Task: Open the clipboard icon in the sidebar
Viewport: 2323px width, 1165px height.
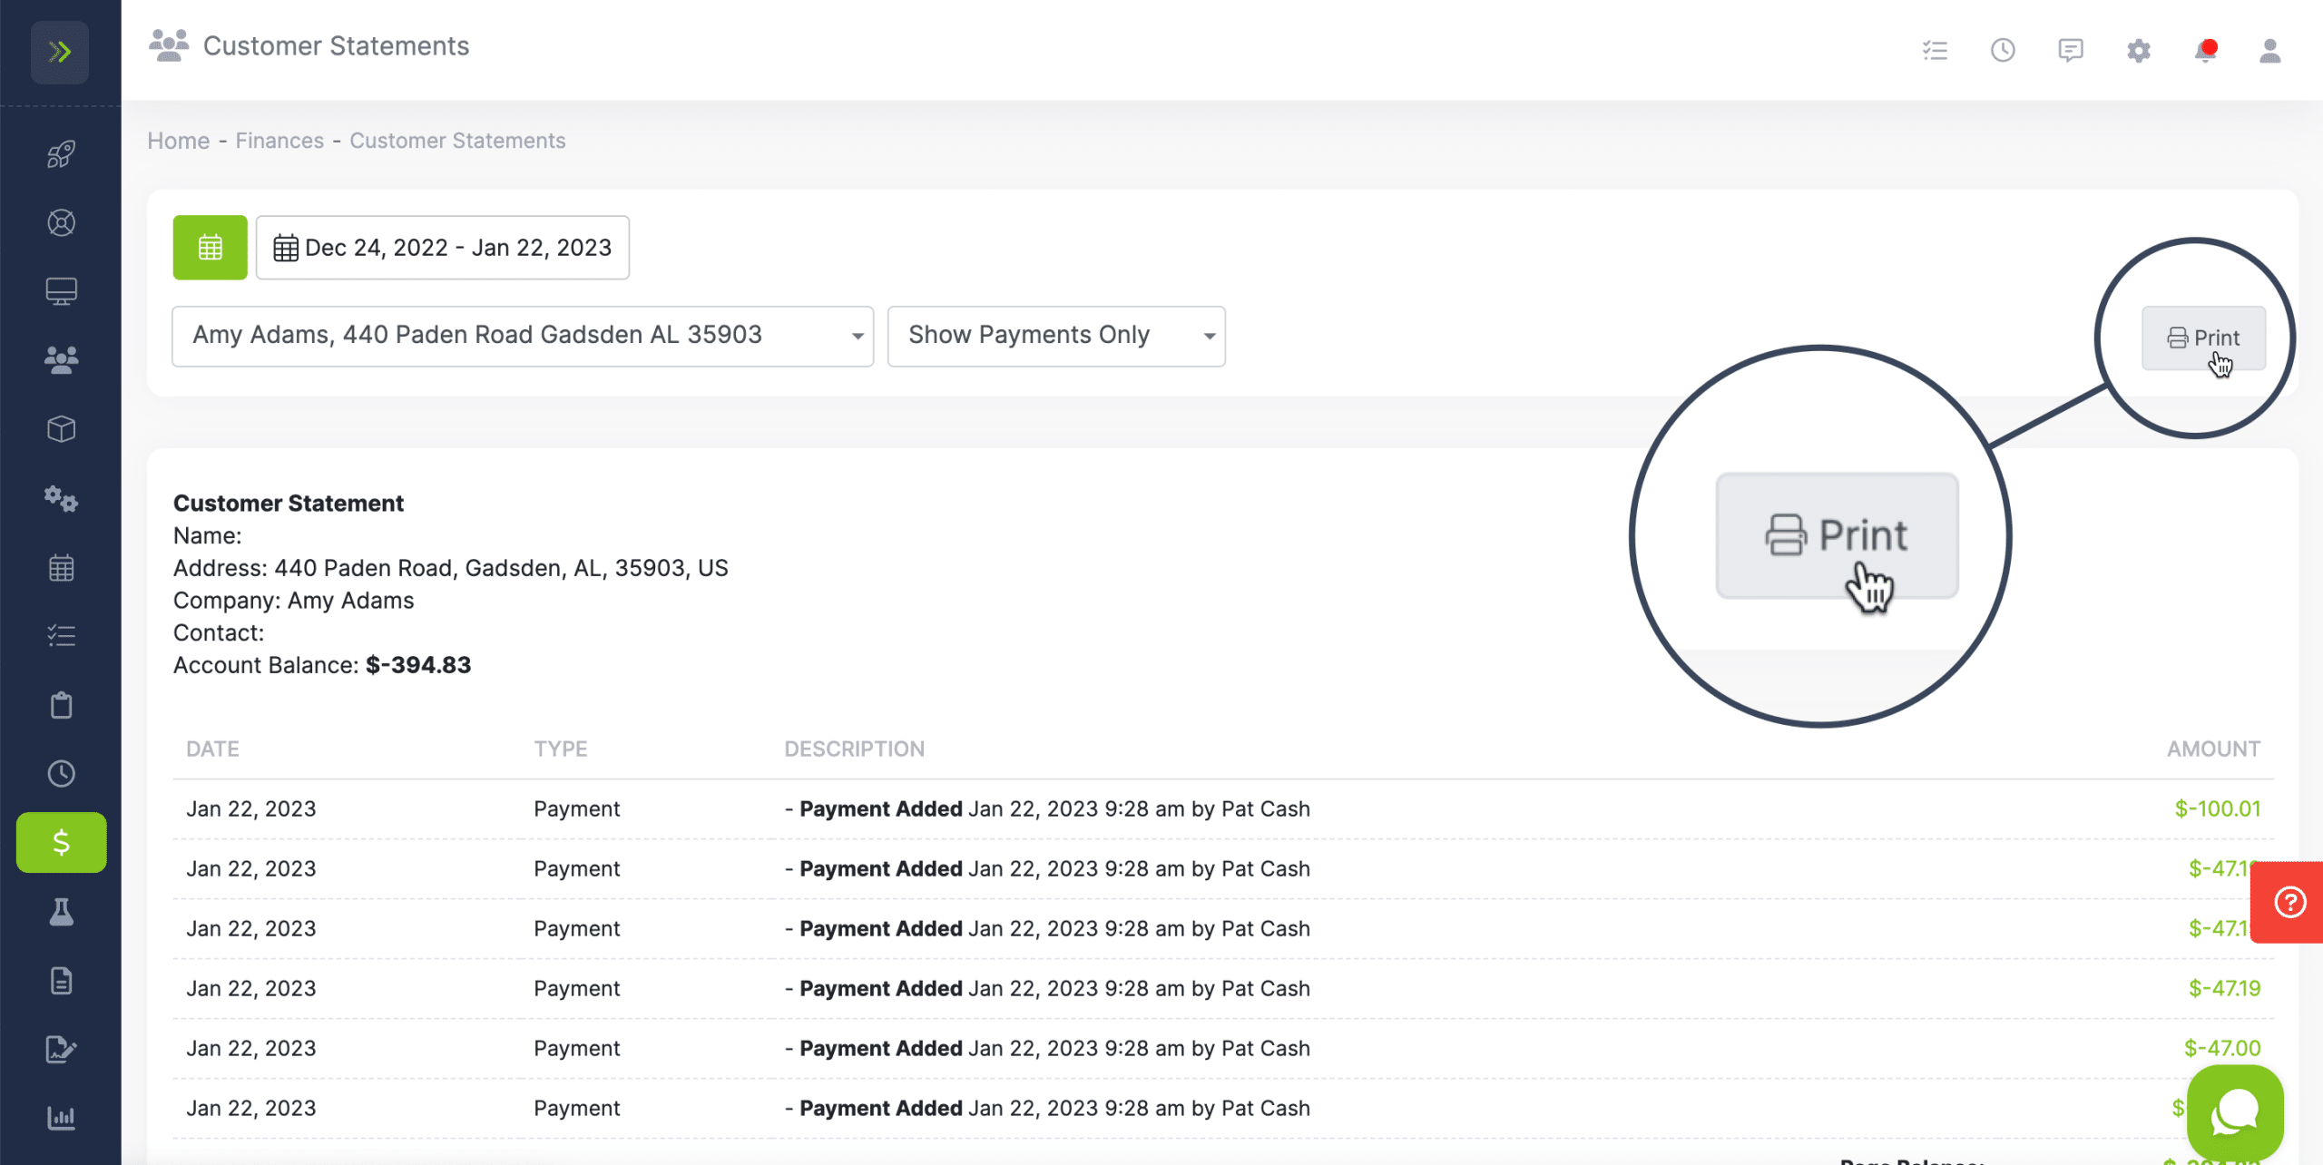Action: tap(61, 705)
